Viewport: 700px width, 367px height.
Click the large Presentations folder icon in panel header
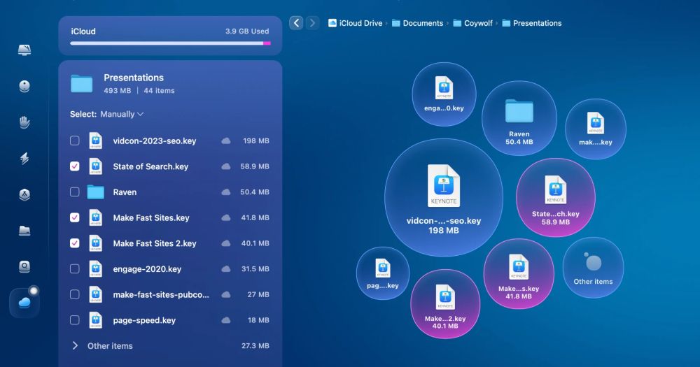click(x=81, y=83)
